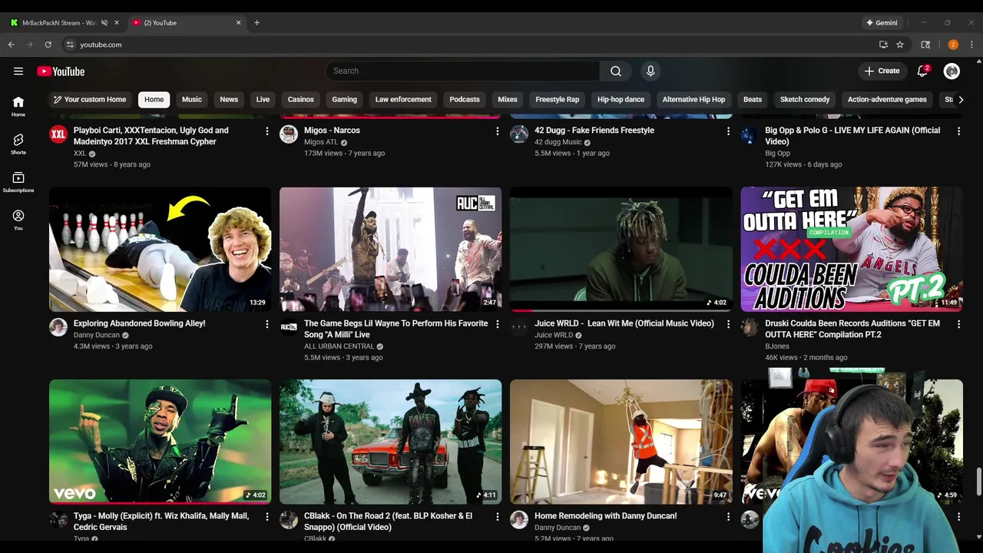Select the Gaming filter chip
Screen dimensions: 983x553
344,100
